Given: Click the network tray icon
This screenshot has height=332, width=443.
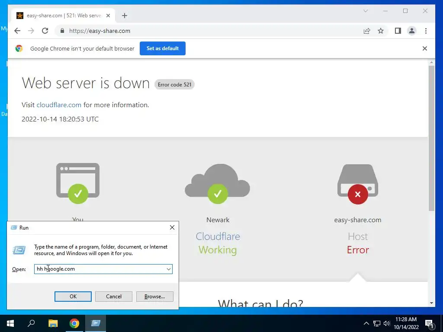Looking at the screenshot, I should pyautogui.click(x=377, y=323).
